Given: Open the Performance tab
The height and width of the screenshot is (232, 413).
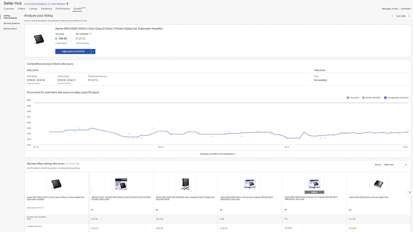Looking at the screenshot, I should point(62,9).
